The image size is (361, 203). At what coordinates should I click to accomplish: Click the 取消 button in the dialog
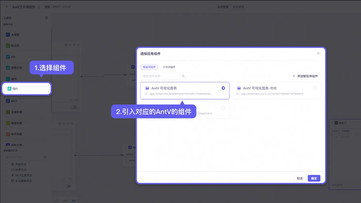pos(300,178)
